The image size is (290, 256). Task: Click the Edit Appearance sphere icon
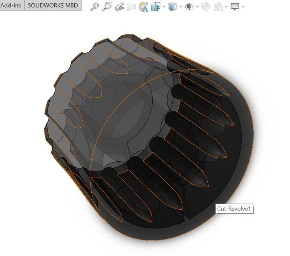point(206,7)
